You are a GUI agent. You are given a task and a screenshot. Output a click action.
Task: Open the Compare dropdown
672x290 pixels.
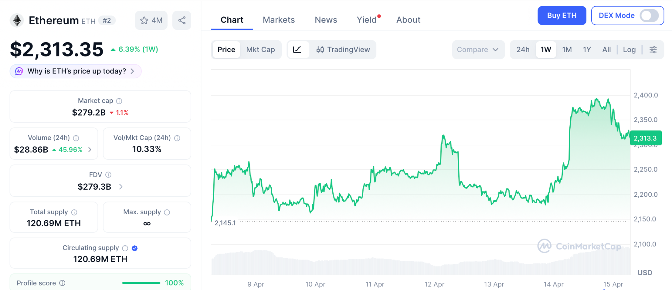click(478, 50)
